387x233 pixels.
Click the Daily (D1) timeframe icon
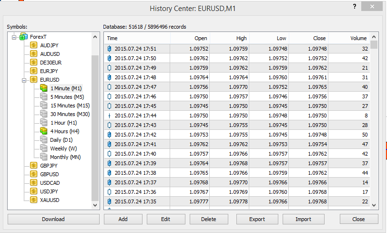44,140
